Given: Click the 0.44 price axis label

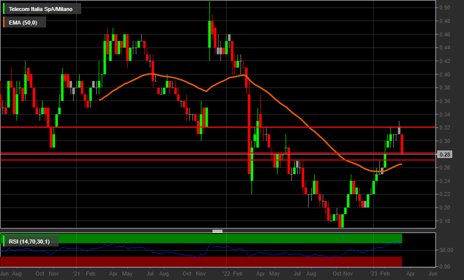Looking at the screenshot, I should point(445,47).
